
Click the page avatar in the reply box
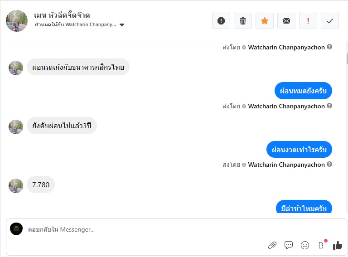16,229
